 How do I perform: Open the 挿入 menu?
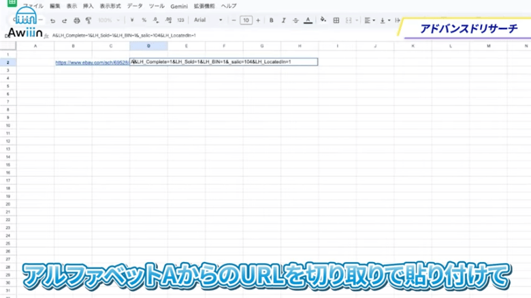coord(88,6)
